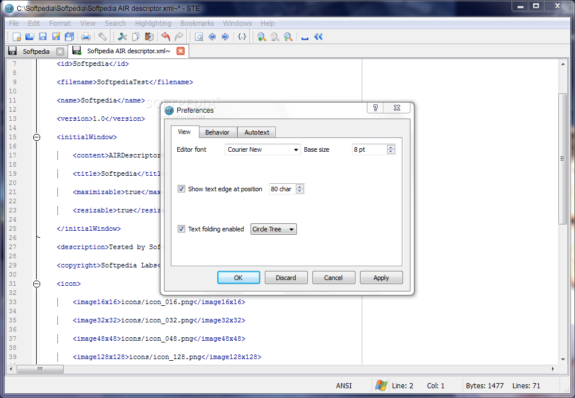This screenshot has height=398, width=575.
Task: Decrease the Base size spinner value
Action: tap(391, 152)
